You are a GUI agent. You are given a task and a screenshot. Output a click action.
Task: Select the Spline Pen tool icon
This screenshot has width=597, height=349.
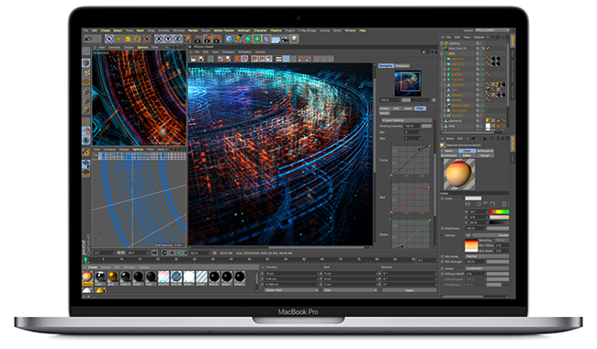(x=239, y=39)
